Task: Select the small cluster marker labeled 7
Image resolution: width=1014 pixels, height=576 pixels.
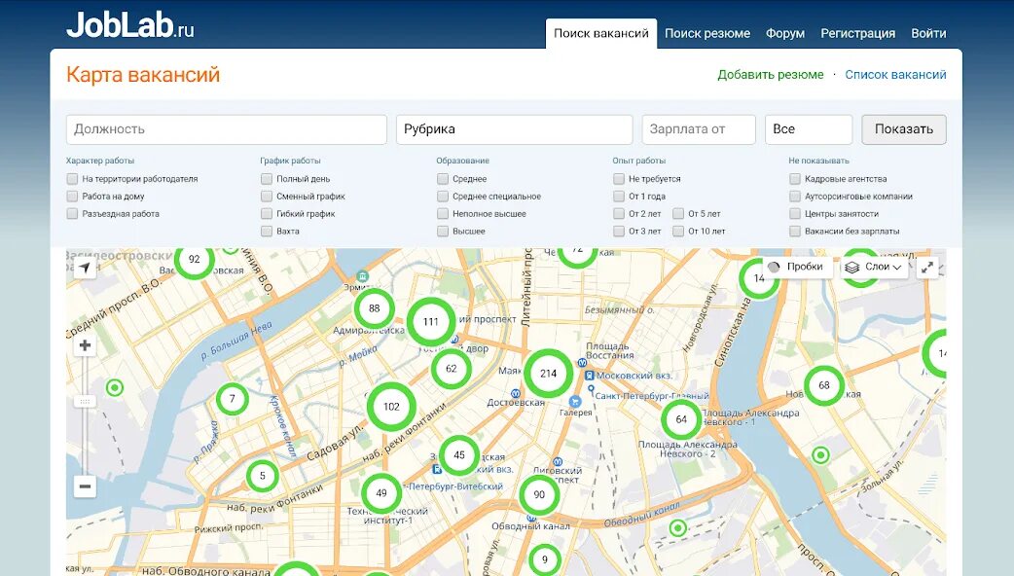Action: click(233, 399)
